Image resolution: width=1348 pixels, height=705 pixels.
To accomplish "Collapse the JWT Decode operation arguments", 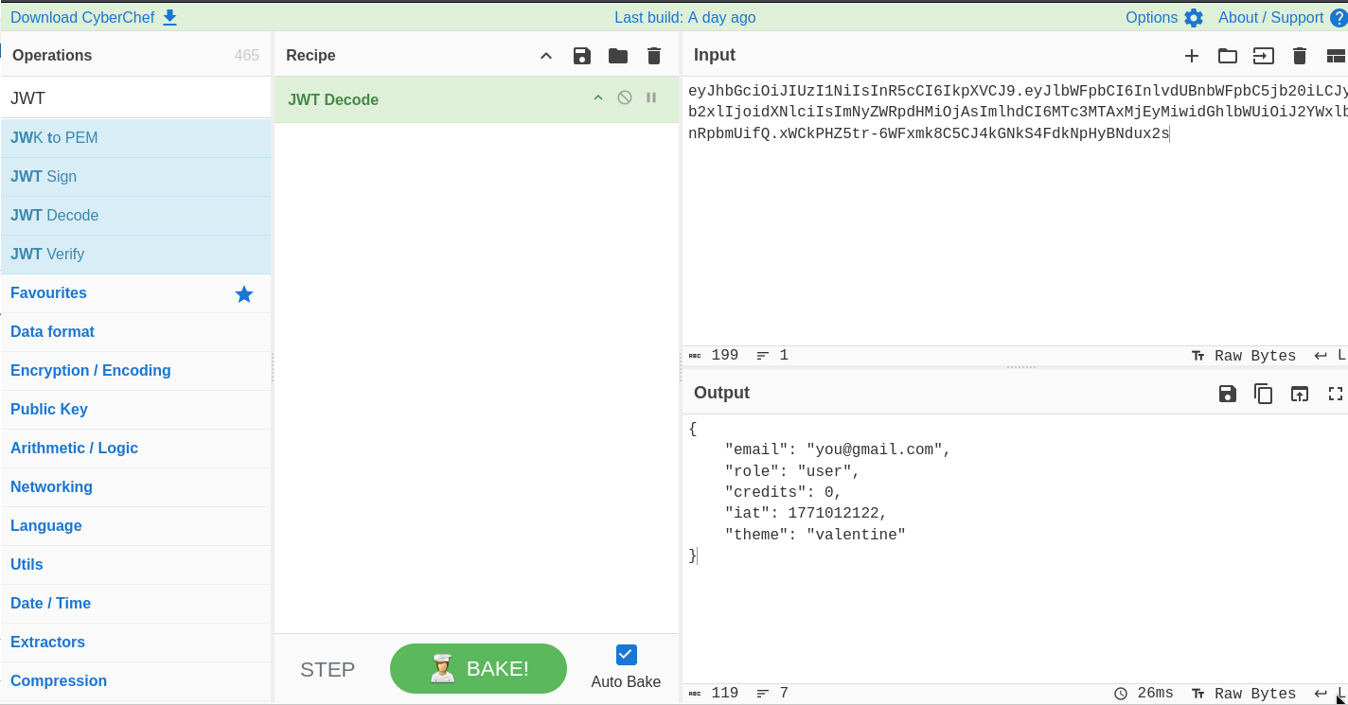I will coord(598,97).
